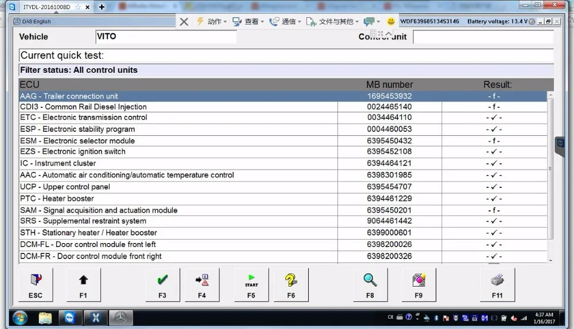The width and height of the screenshot is (574, 329).
Task: Select STH Stationary heater row
Action: click(x=283, y=233)
